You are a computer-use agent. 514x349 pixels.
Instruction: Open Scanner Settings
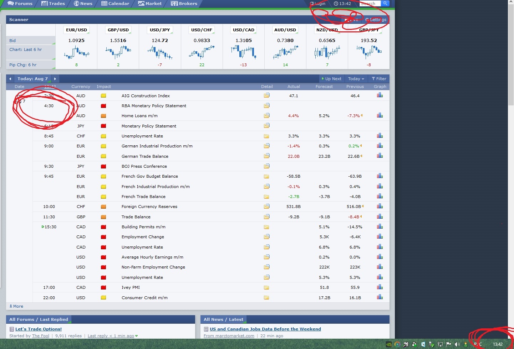coord(376,20)
